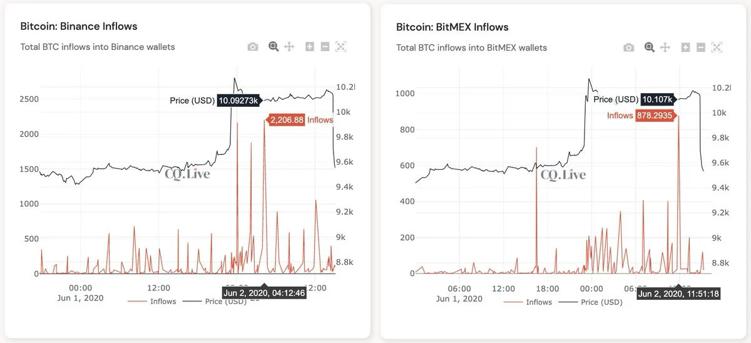Reset axes with the BitMEX autoscale icon
Screen dimensions: 751x343
(717, 47)
